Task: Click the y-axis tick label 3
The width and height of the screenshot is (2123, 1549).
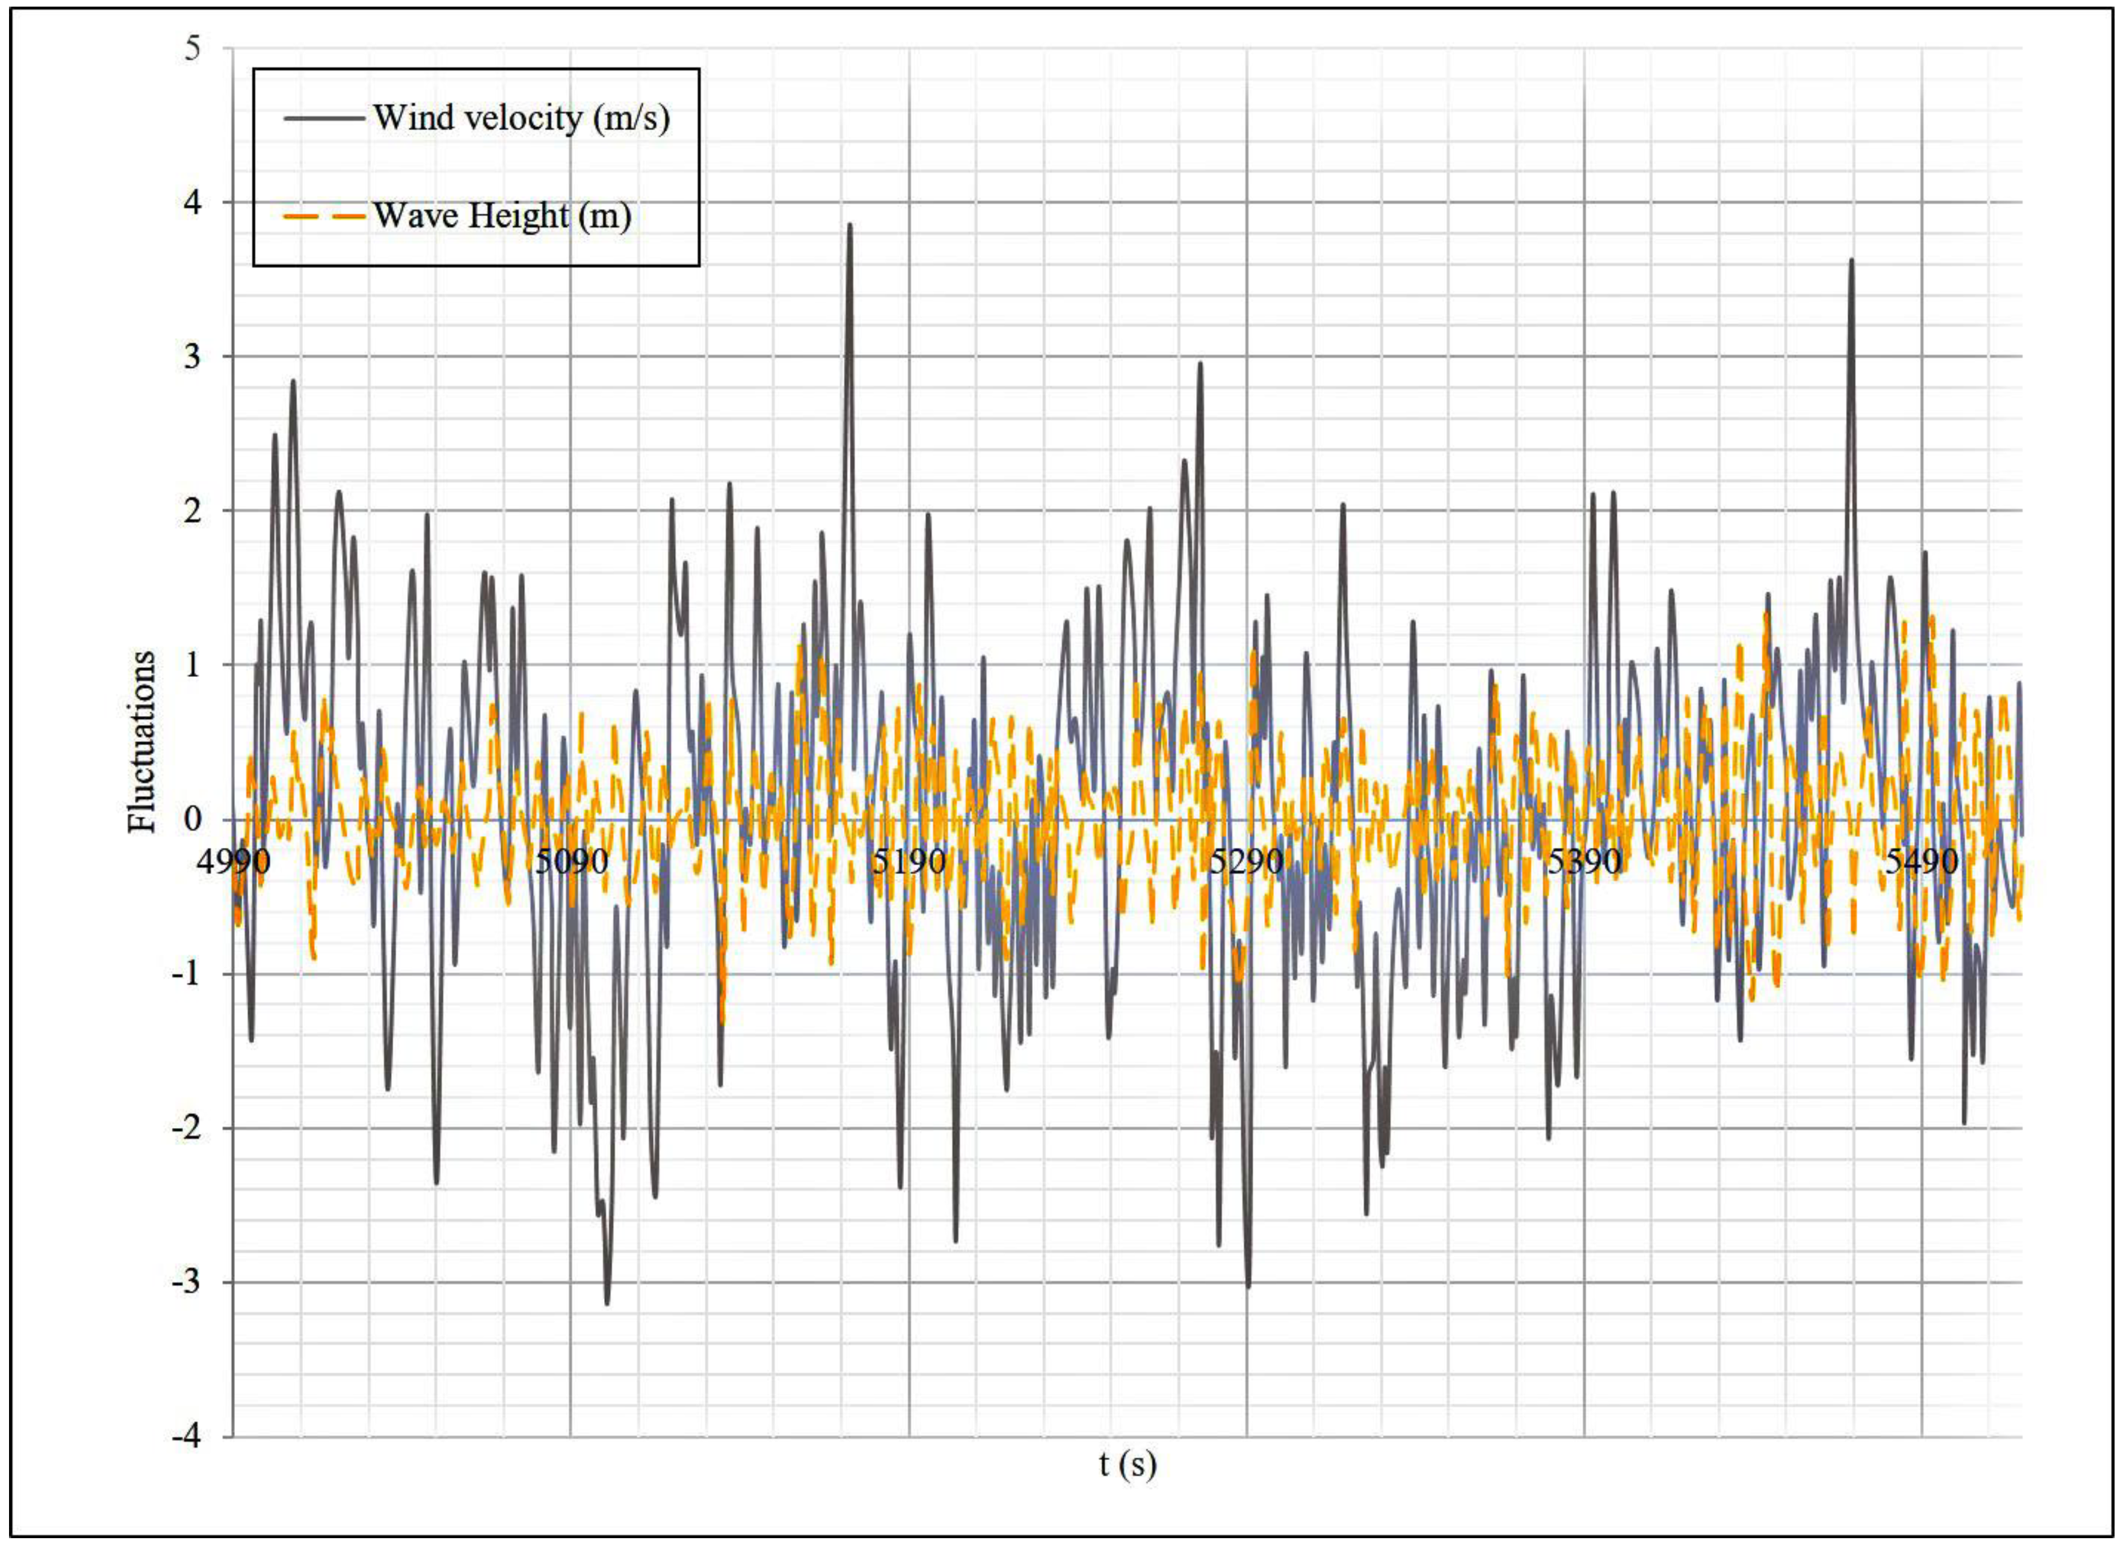Action: click(x=192, y=357)
